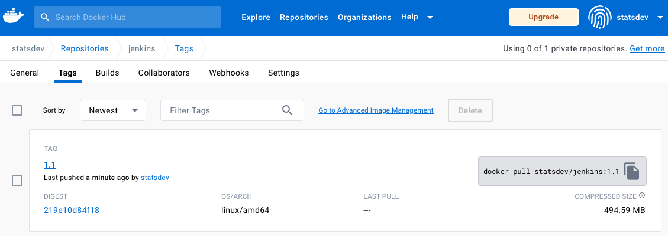Open the Sort by Newest dropdown
This screenshot has width=668, height=236.
click(x=113, y=110)
